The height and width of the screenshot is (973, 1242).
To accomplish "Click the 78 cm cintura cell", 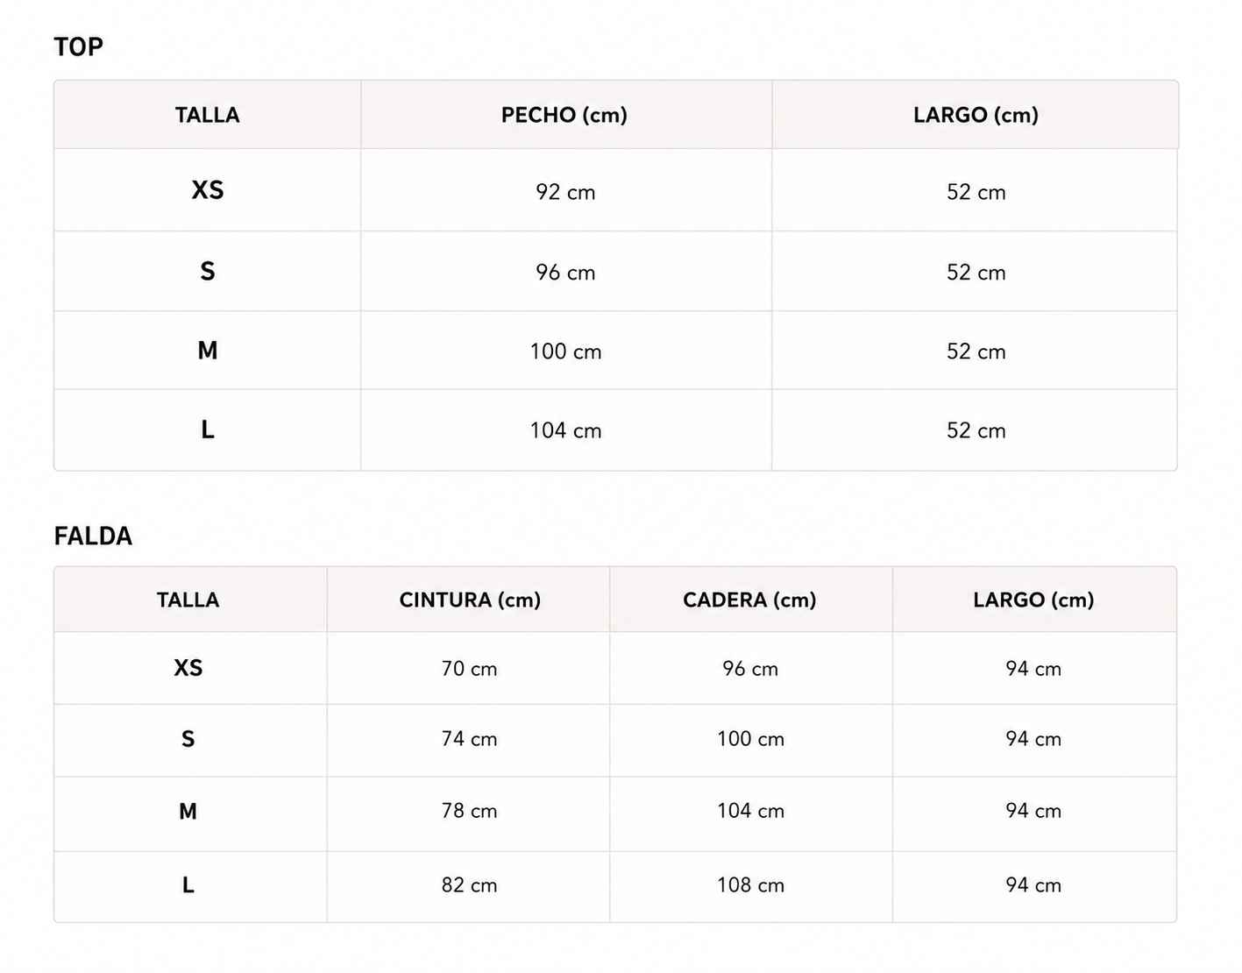I will coord(469,811).
